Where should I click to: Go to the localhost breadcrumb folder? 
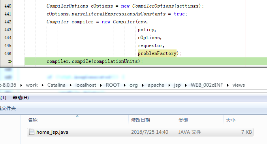tap(86, 85)
